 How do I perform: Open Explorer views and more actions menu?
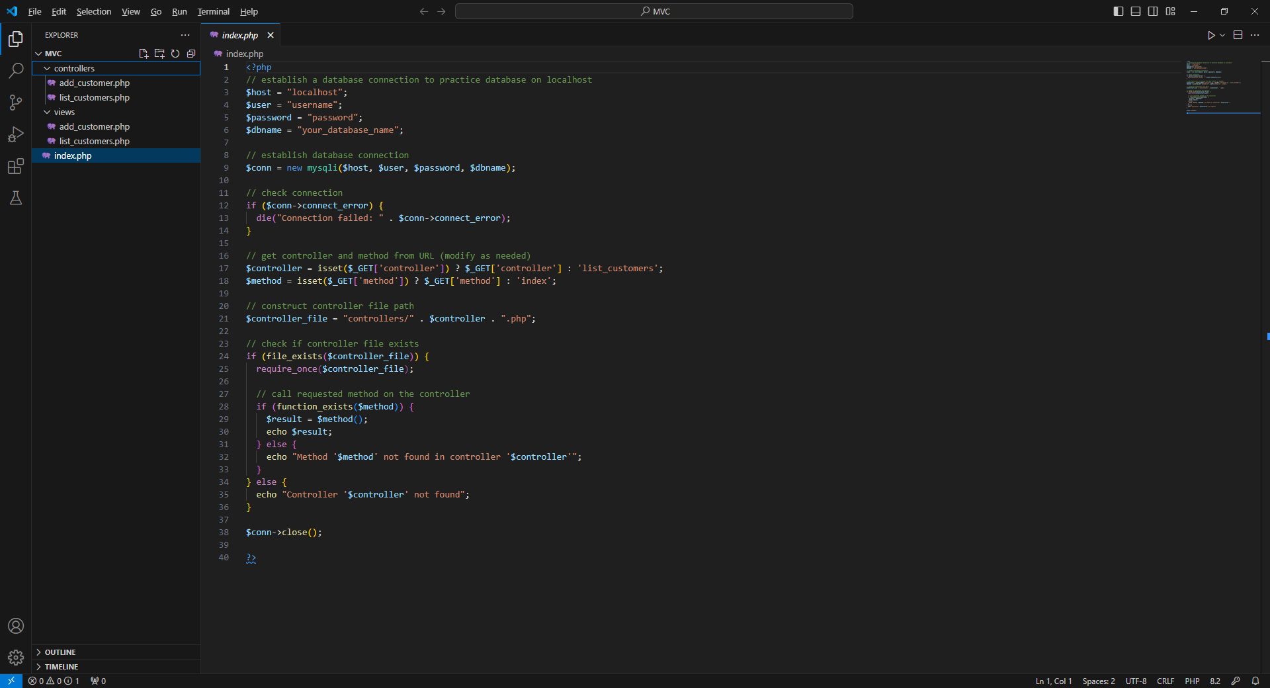tap(185, 35)
